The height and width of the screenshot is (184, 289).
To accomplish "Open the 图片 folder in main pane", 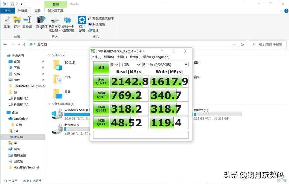I will pos(197,63).
